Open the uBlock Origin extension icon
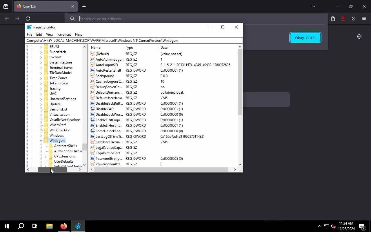This screenshot has height=232, width=371. point(343,19)
